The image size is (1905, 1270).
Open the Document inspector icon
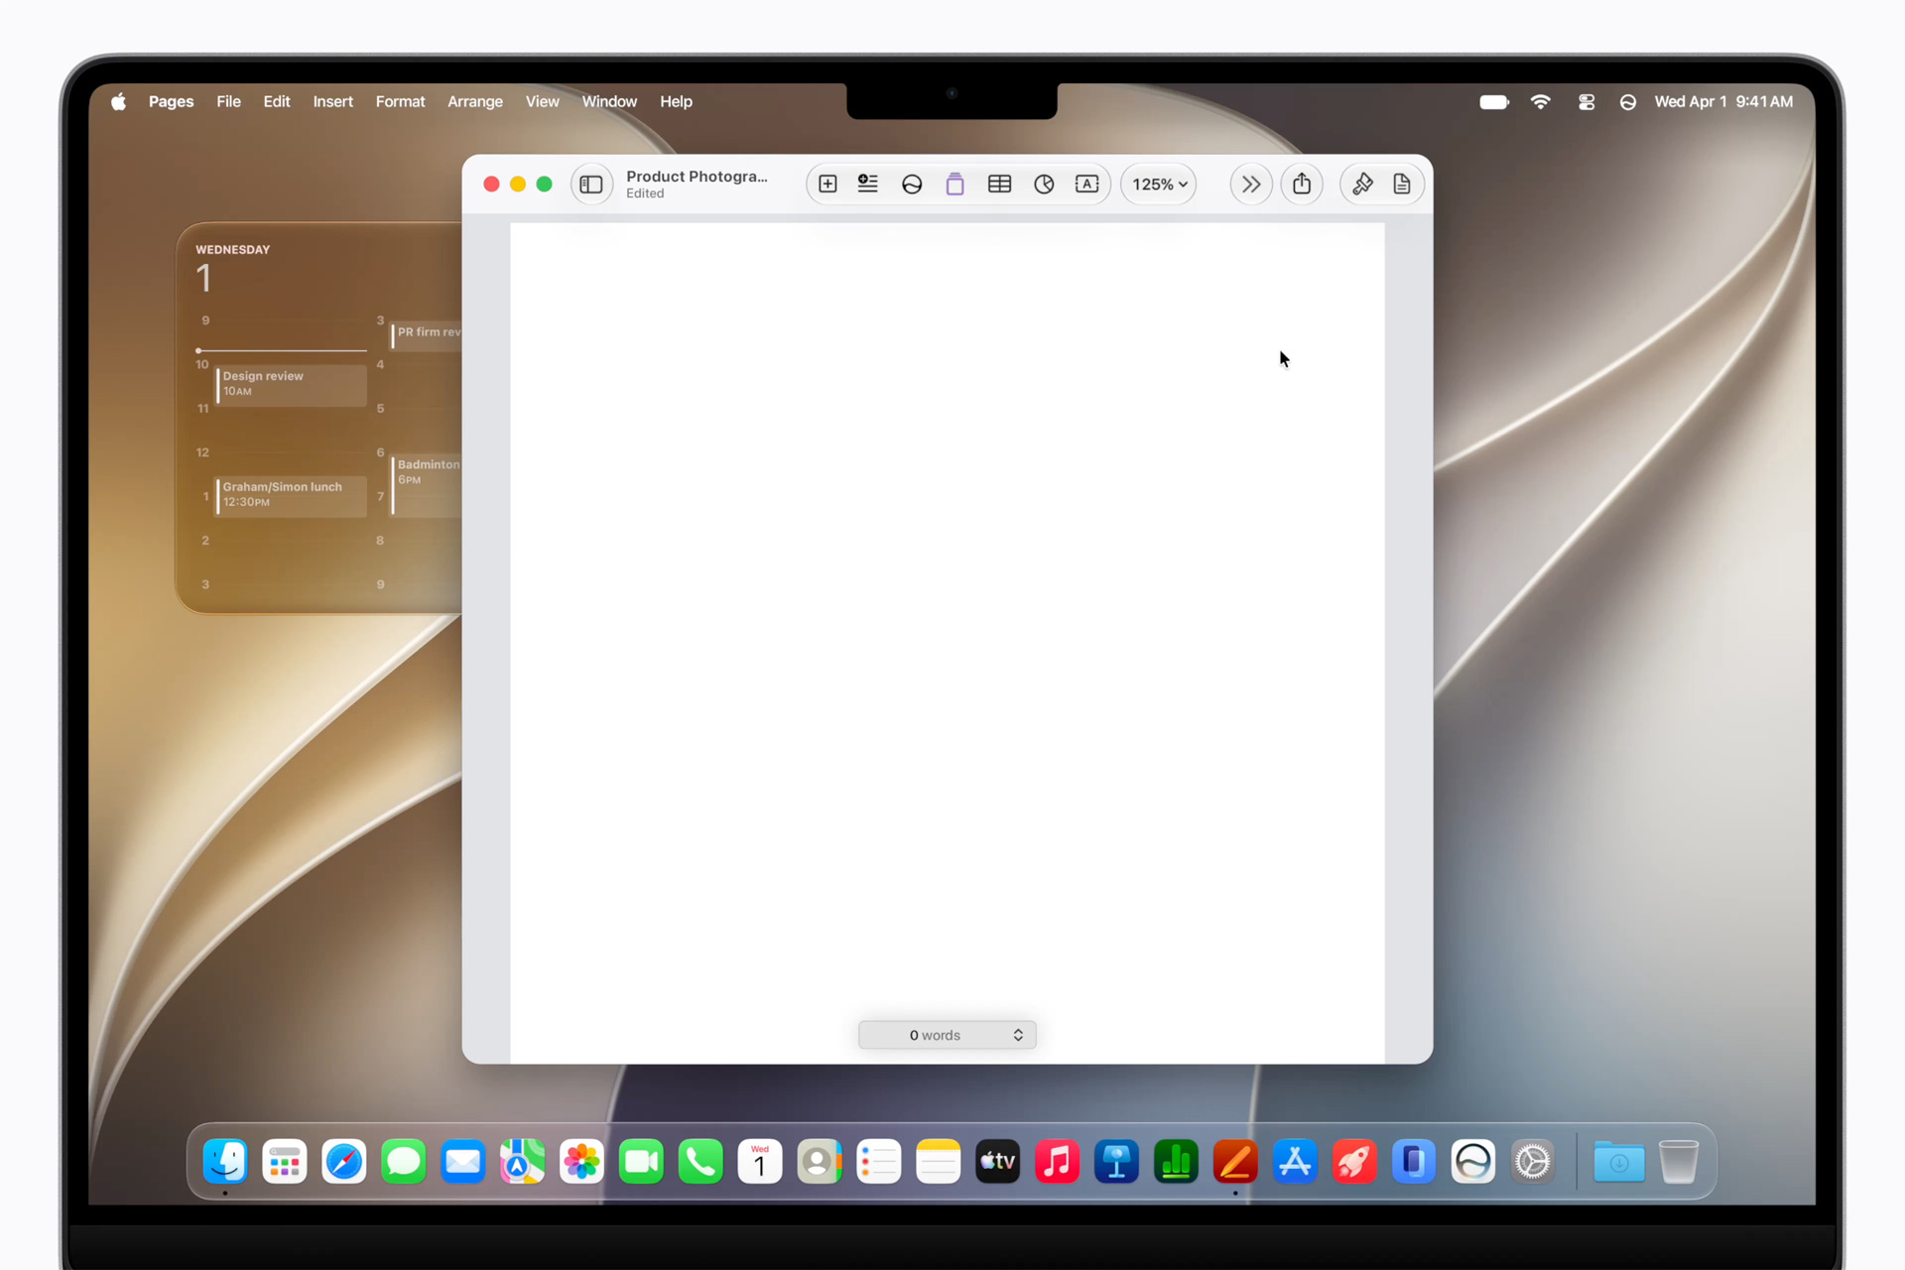(1402, 185)
